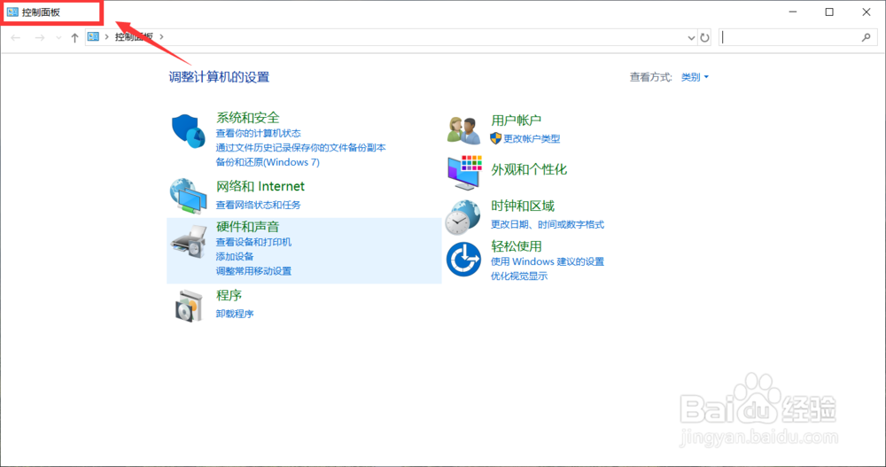This screenshot has width=886, height=467.
Task: Click 使用 Windows 建议的设置 link
Action: point(548,261)
